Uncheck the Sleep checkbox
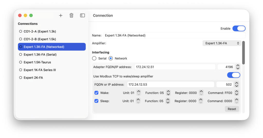The width and height of the screenshot is (263, 138). (x=96, y=101)
